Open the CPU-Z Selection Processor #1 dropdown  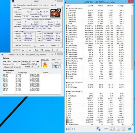pyautogui.click(x=29, y=45)
